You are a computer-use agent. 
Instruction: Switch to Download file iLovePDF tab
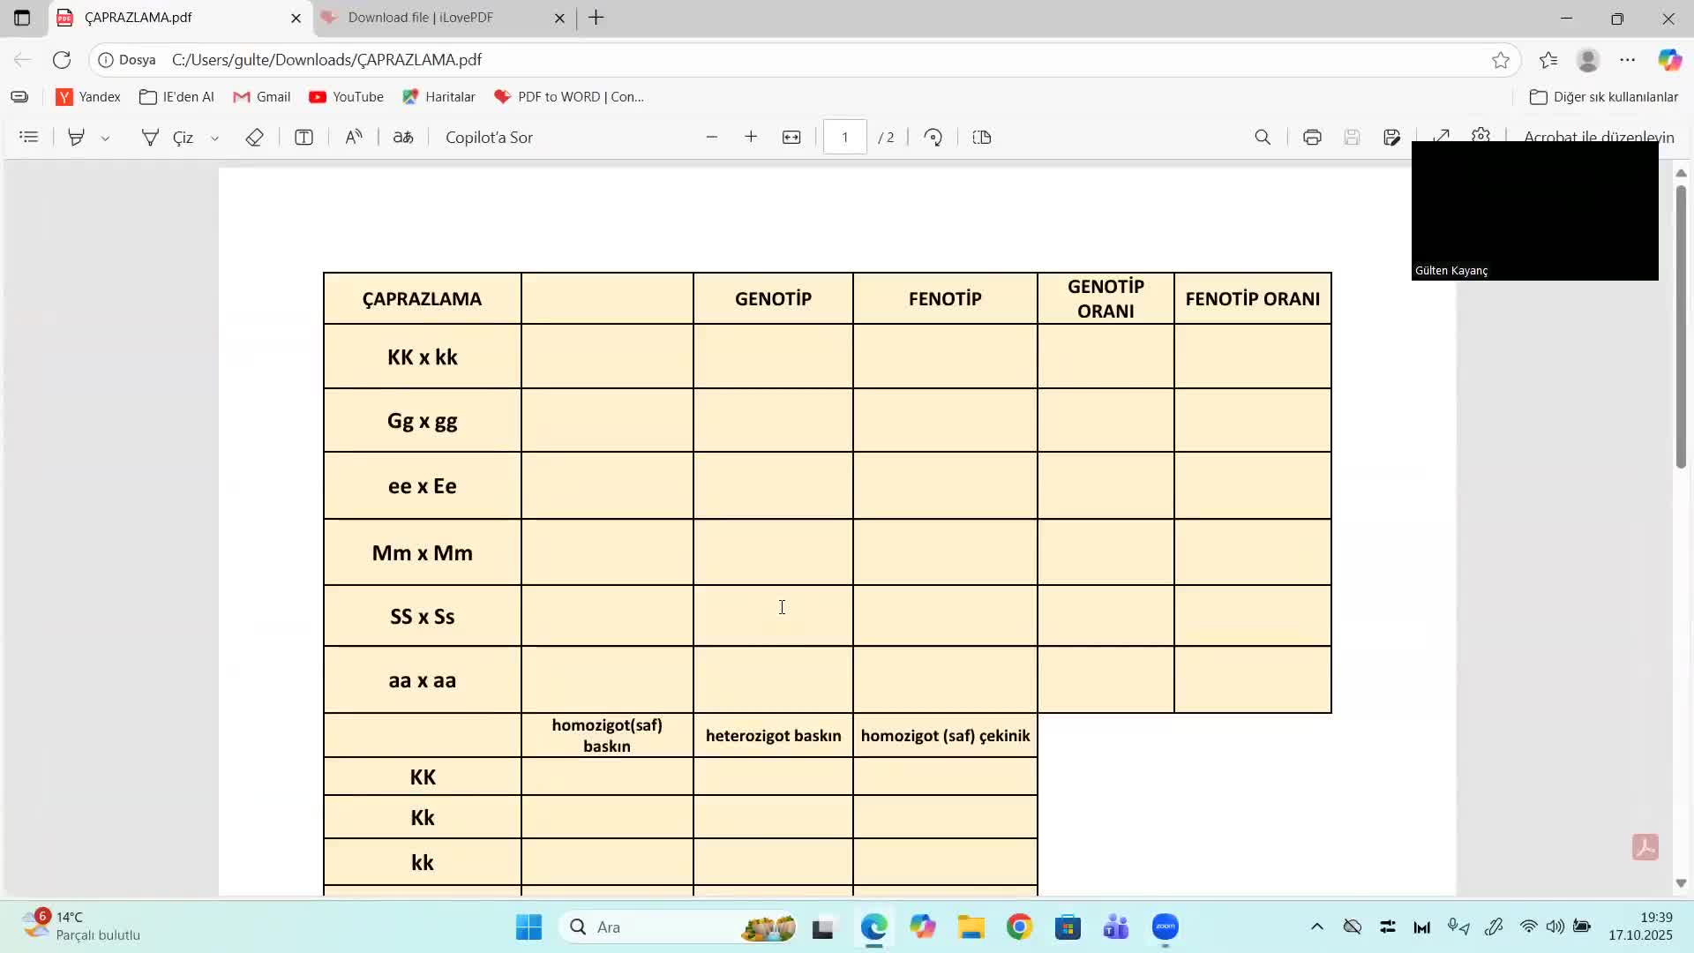coord(420,18)
